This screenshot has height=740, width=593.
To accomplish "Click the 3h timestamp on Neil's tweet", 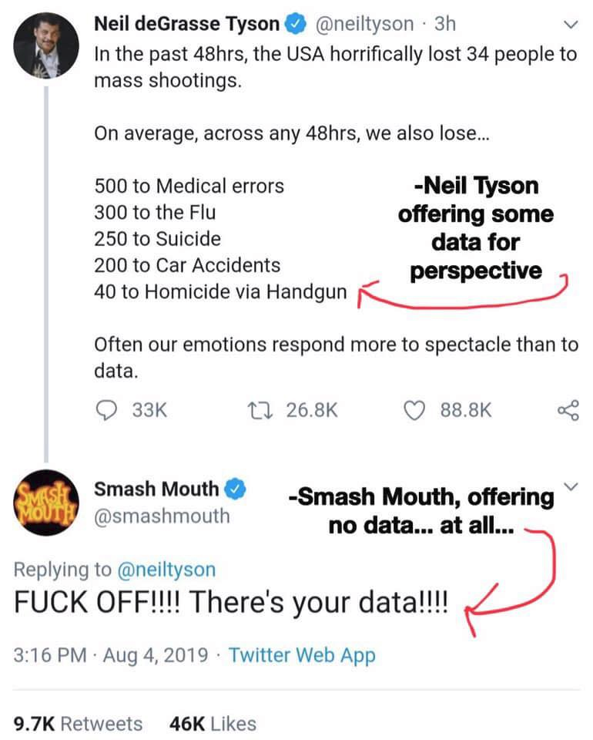I will coord(445,24).
